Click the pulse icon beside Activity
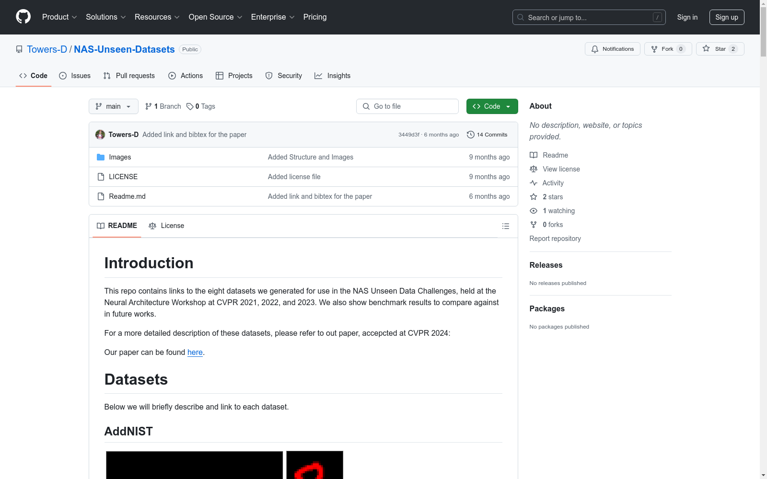 coord(534,183)
